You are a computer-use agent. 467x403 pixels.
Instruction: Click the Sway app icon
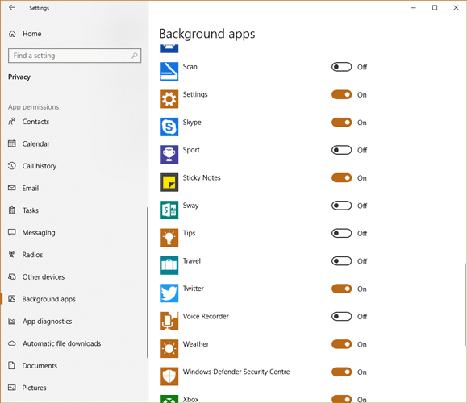(169, 210)
